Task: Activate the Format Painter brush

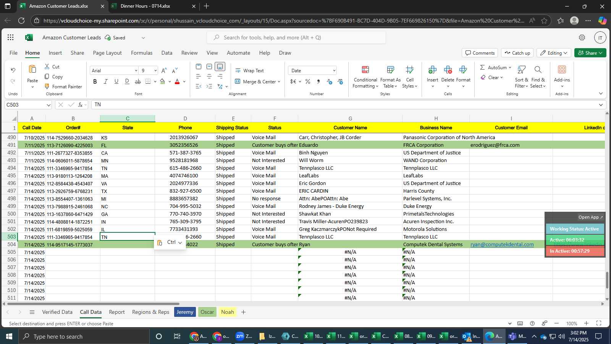Action: (47, 86)
